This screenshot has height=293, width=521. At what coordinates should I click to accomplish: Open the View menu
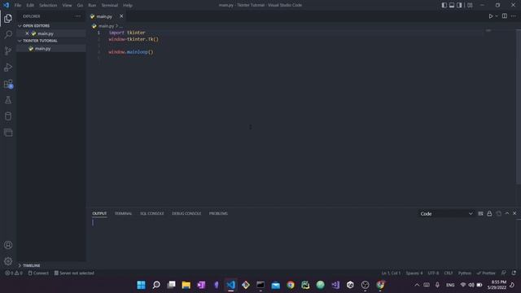[x=67, y=6]
